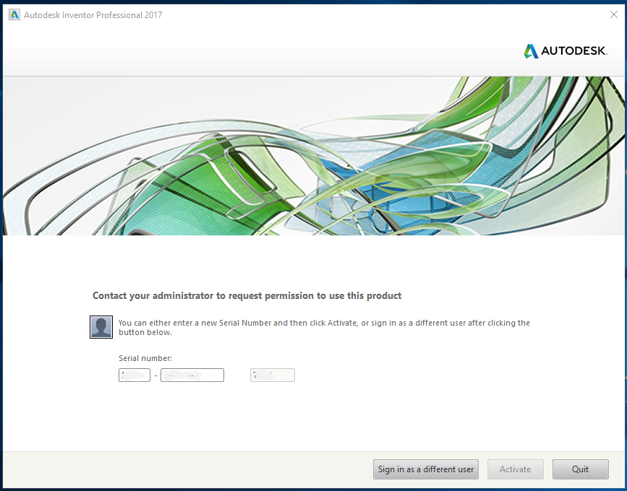Click the Autodesk logo in the header

pos(566,51)
